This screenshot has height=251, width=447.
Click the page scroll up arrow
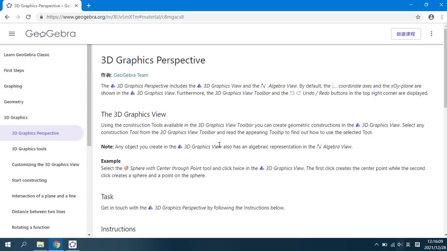click(x=445, y=26)
